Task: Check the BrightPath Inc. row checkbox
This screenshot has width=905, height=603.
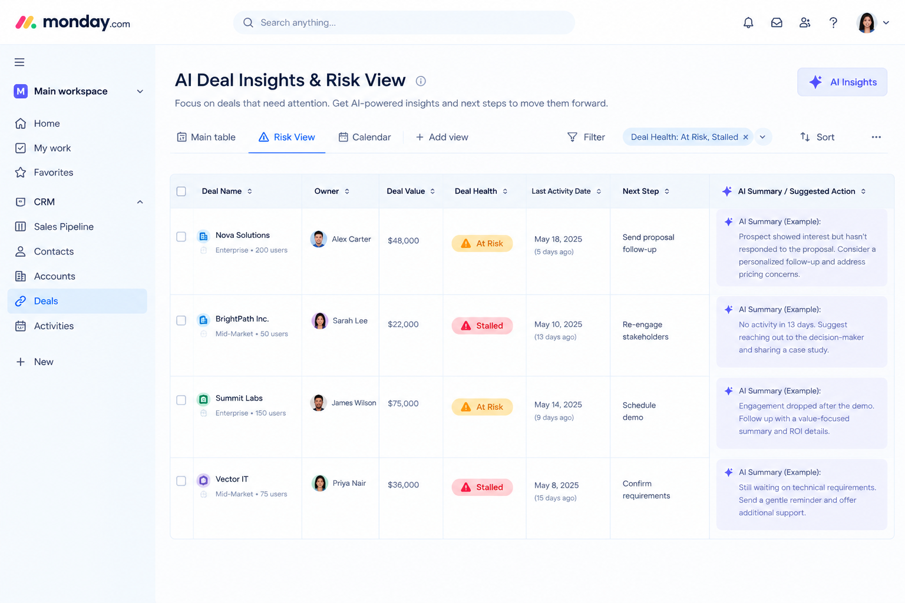Action: tap(181, 320)
